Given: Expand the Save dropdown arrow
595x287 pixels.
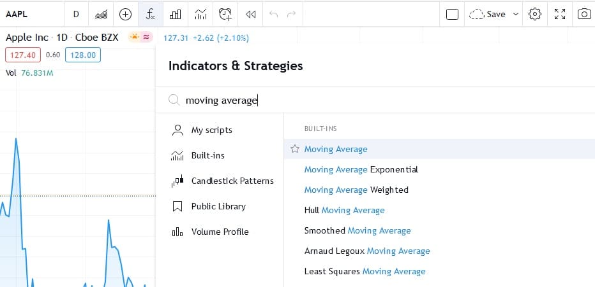Looking at the screenshot, I should [516, 14].
